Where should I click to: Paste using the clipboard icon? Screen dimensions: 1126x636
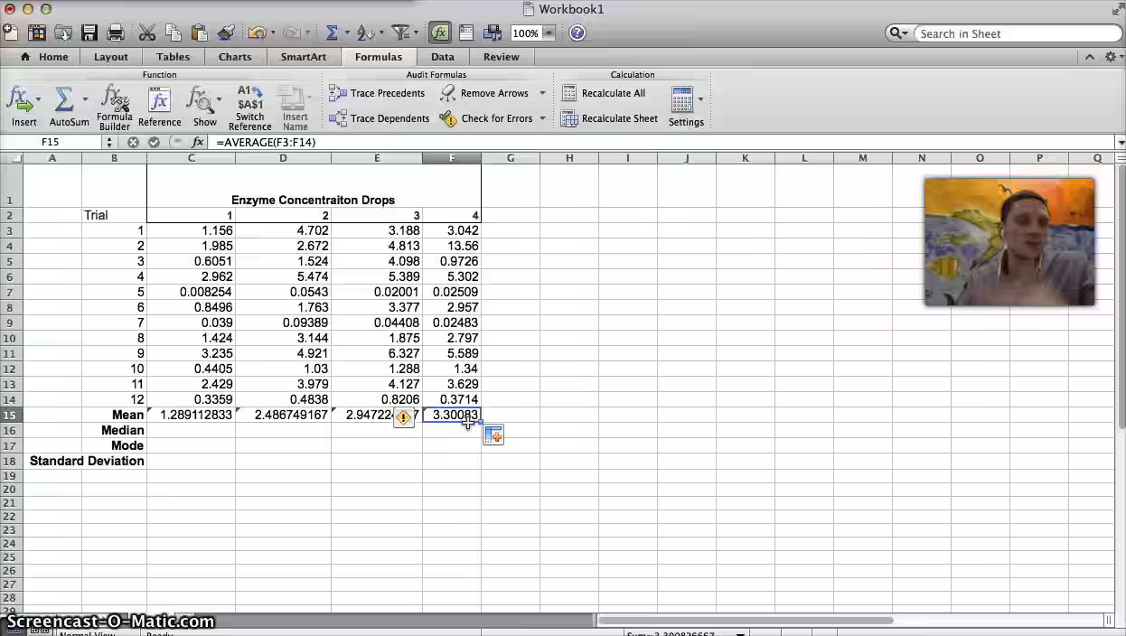pyautogui.click(x=200, y=33)
